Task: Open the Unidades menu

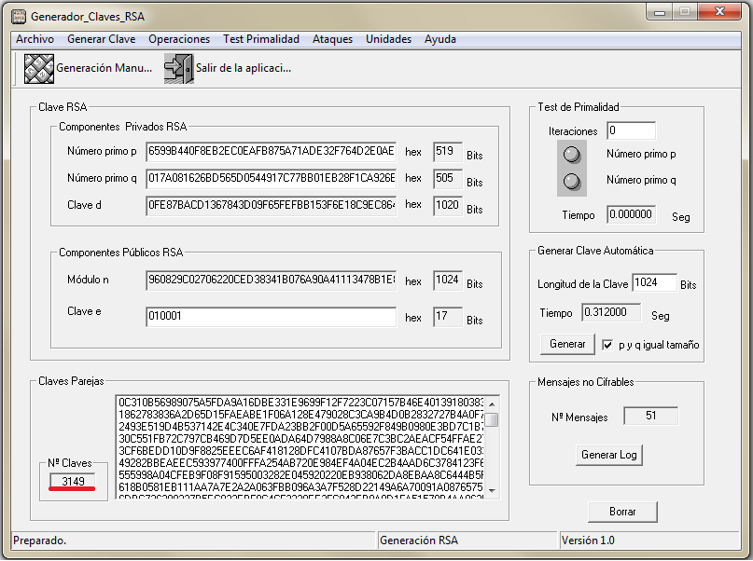Action: pyautogui.click(x=388, y=39)
